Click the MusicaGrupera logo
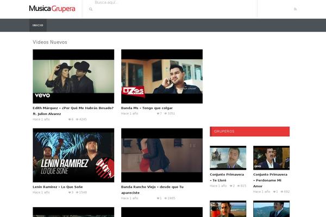The image size is (326, 217). tap(52, 9)
